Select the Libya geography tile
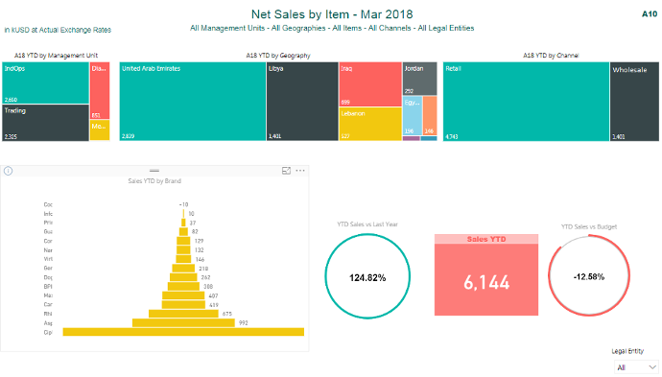This screenshot has width=662, height=377. click(x=302, y=102)
